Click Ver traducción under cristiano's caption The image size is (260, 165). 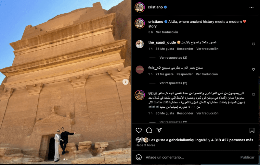coord(167,32)
